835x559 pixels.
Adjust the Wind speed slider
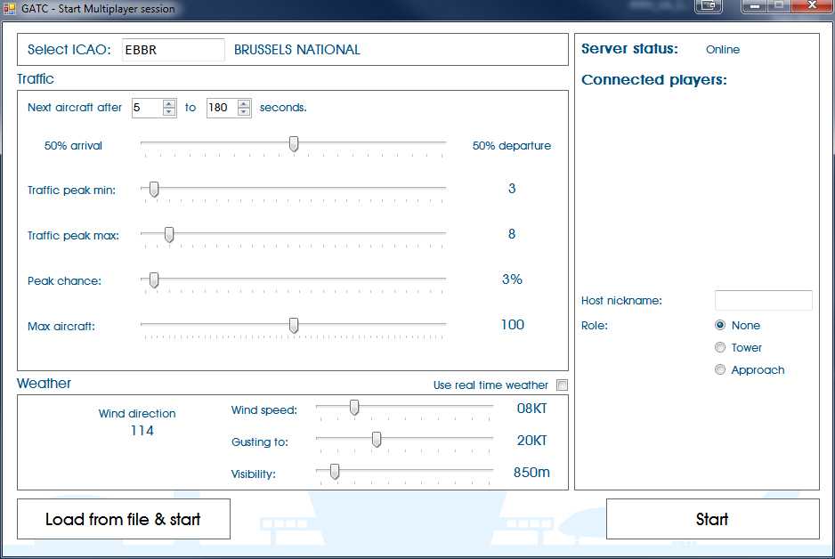click(x=355, y=407)
